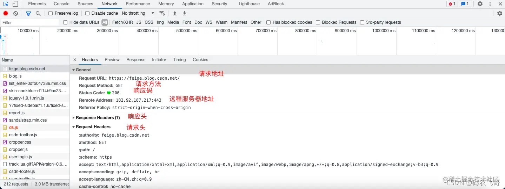Image resolution: width=505 pixels, height=189 pixels.
Task: Select user-login.js request row
Action: point(35,157)
